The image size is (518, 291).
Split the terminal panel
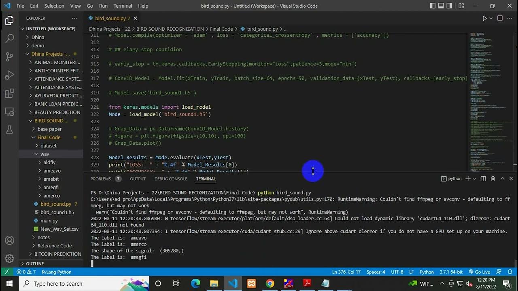coord(483,179)
